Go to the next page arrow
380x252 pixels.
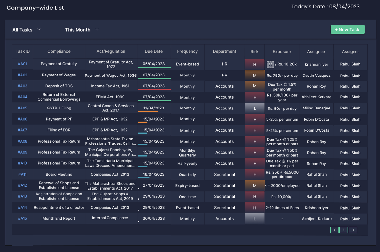click(353, 230)
